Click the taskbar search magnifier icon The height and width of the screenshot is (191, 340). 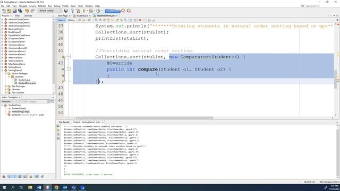pyautogui.click(x=13, y=187)
